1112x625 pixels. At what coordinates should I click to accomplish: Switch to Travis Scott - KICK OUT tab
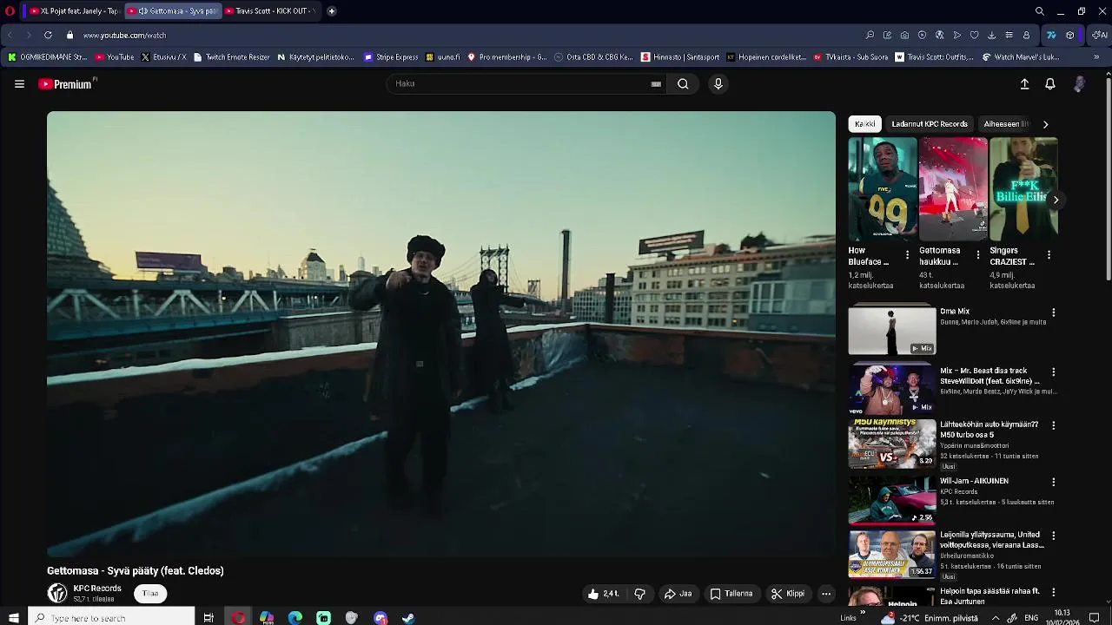coord(272,11)
